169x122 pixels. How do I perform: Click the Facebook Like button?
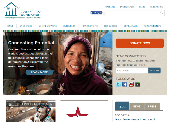click(x=96, y=13)
